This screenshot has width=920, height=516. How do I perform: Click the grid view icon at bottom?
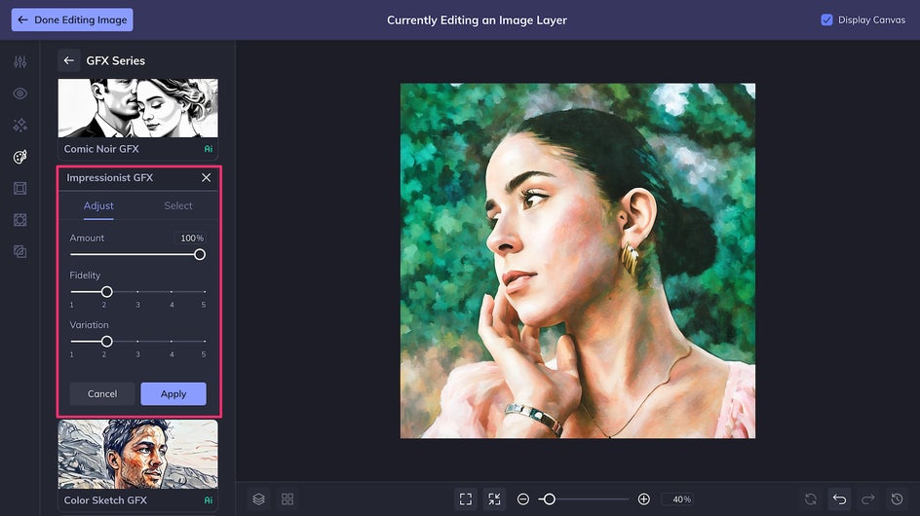(287, 498)
